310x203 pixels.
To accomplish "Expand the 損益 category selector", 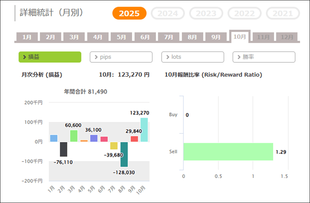I will pos(50,57).
